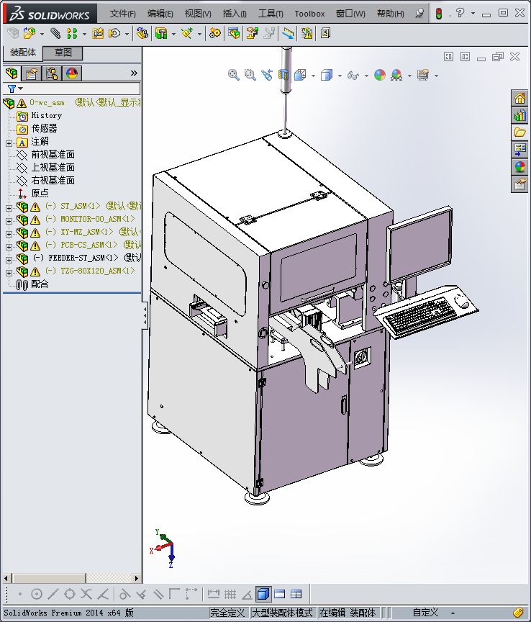531x622 pixels.
Task: Click the Move Component icon
Action: tap(114, 33)
